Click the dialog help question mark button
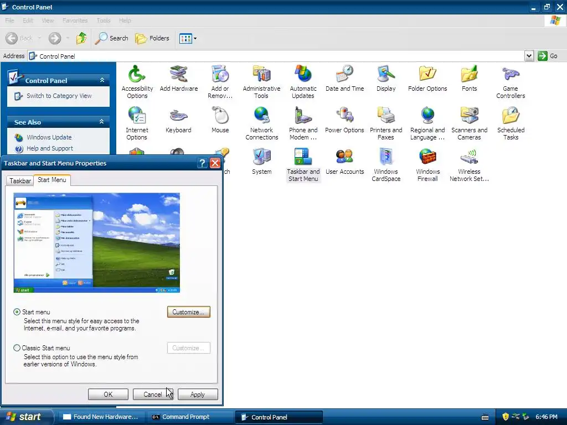Screen dimensions: 567x425 point(203,163)
